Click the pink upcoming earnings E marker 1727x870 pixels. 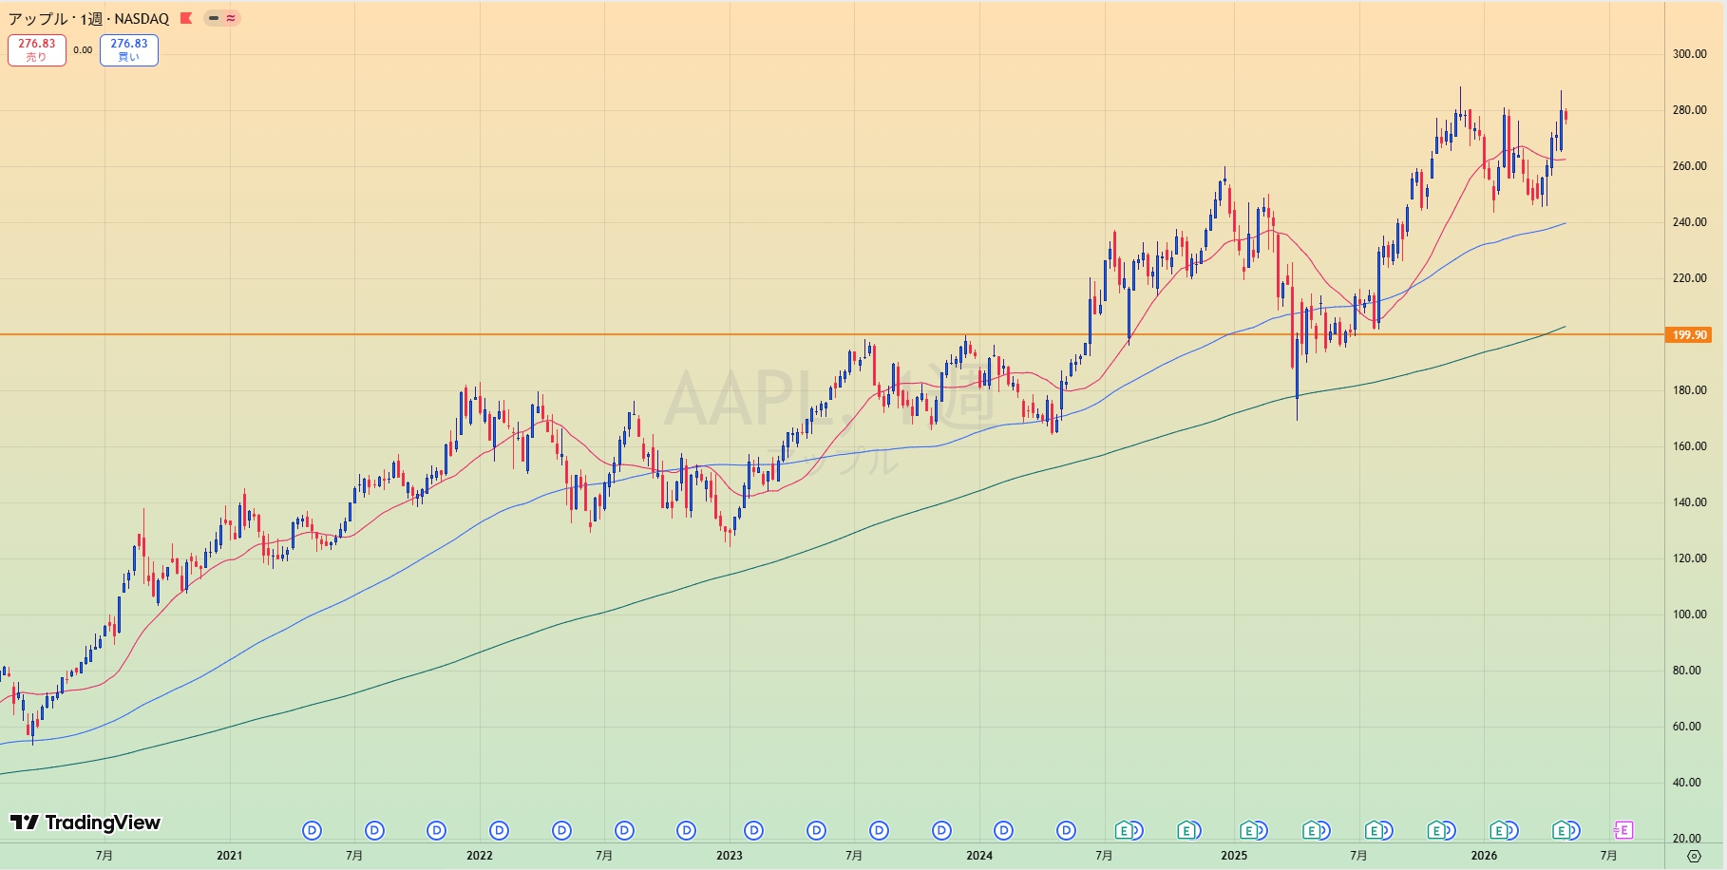1623,831
